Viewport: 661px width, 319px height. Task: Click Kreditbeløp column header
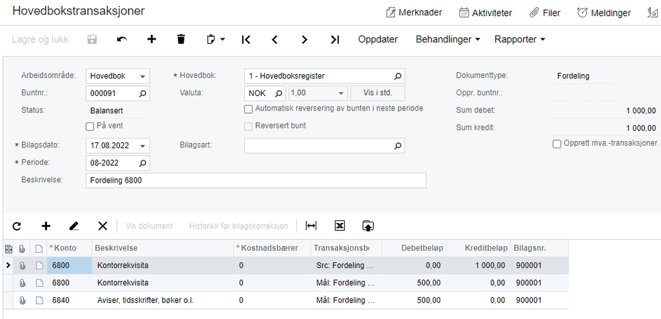(478, 248)
